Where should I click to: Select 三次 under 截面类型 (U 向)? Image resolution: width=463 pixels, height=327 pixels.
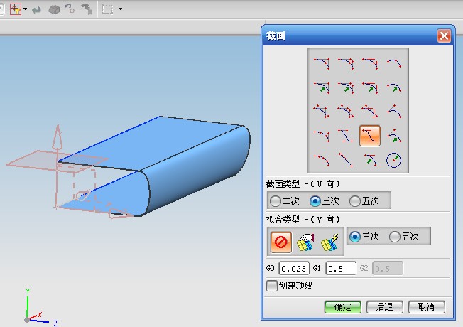pyautogui.click(x=325, y=201)
